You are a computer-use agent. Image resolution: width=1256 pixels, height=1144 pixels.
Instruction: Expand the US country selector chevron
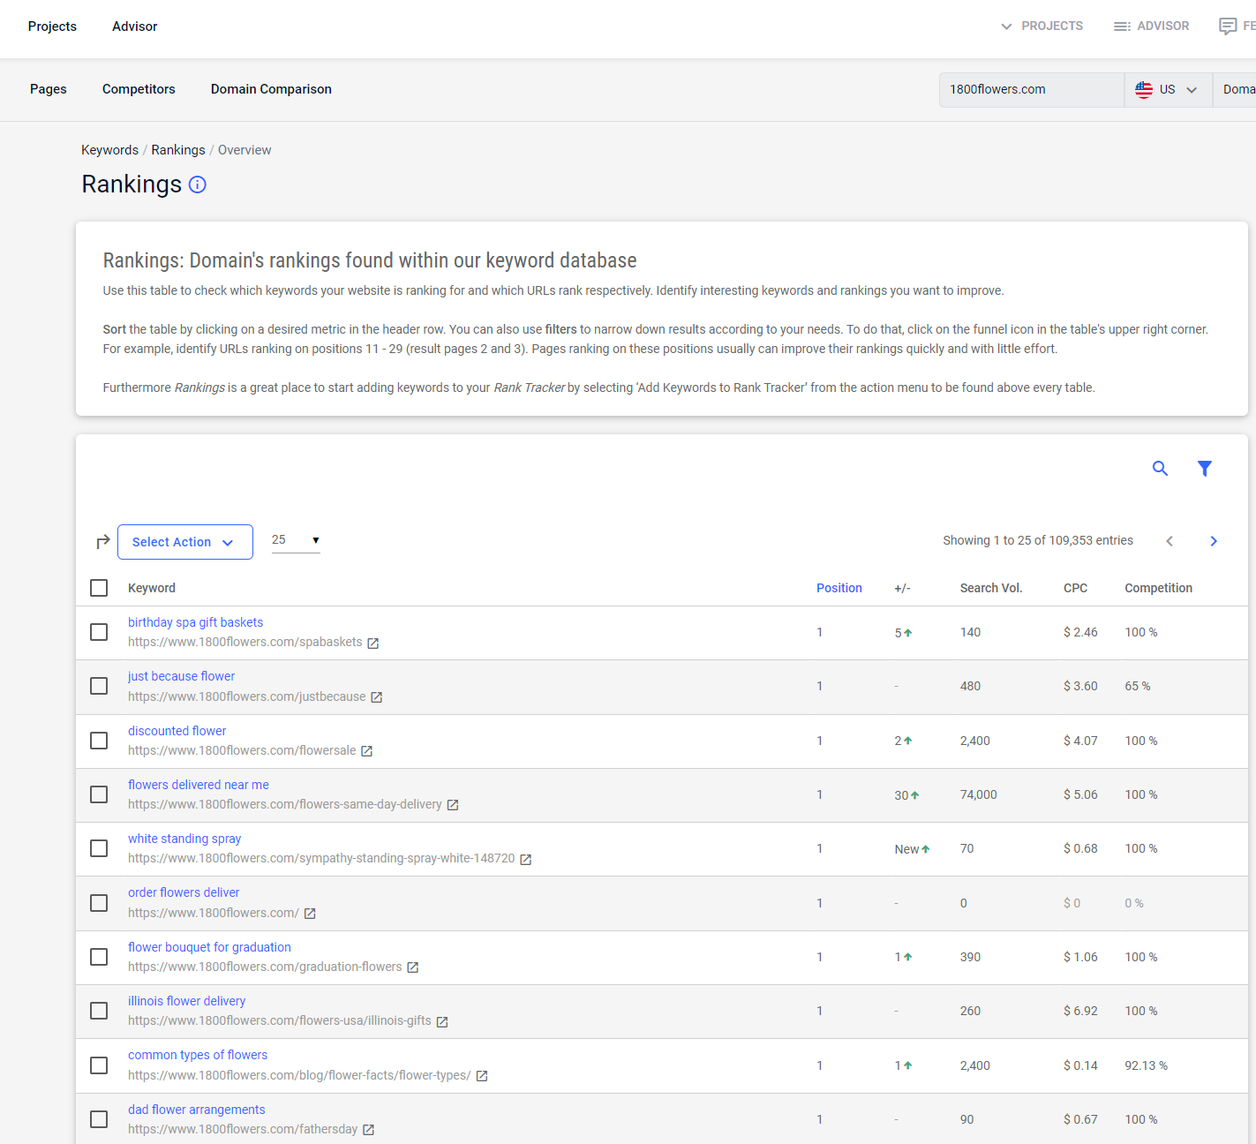point(1192,90)
